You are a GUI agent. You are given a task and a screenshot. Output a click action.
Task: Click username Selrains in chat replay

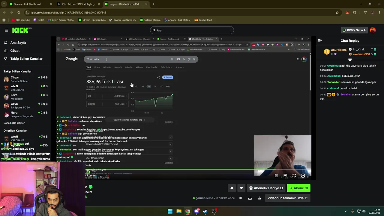point(345,94)
